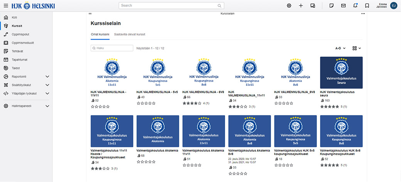The height and width of the screenshot is (182, 401).
Task: Click the Näytetään 1 - 12 / 12 text
Action: tap(150, 48)
